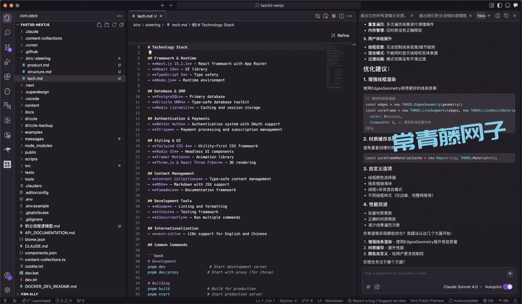This screenshot has height=304, width=522.
Task: Open the Run and Debug view
Action: (7, 62)
